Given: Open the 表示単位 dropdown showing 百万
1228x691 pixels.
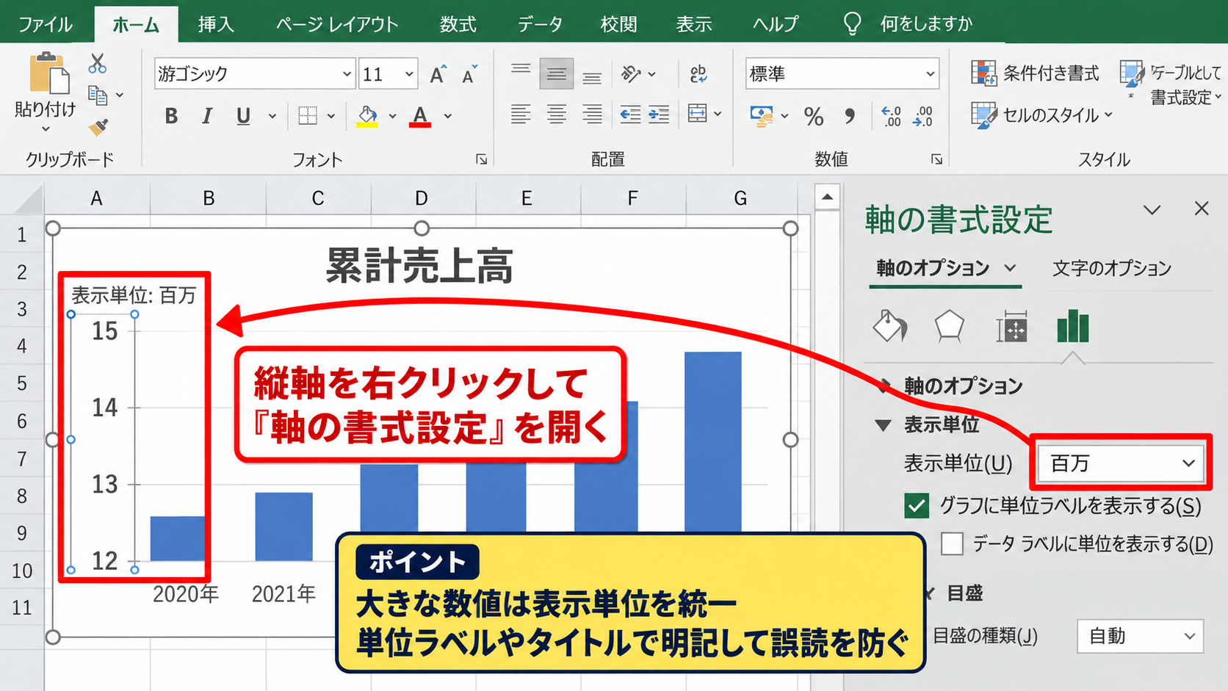Looking at the screenshot, I should coord(1120,463).
